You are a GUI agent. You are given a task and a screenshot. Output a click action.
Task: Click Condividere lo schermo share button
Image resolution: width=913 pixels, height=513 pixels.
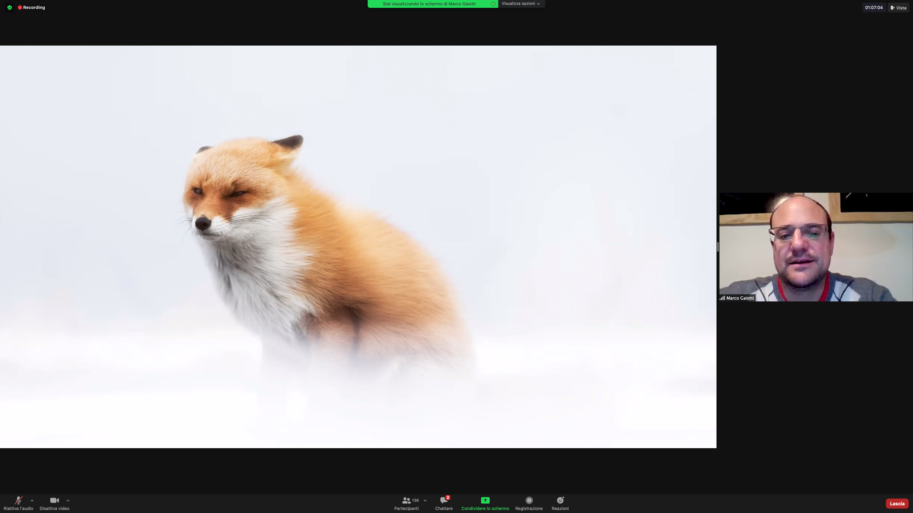[485, 503]
